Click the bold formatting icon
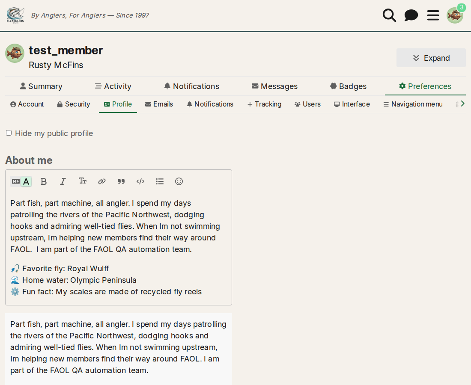The image size is (471, 385). click(x=44, y=181)
